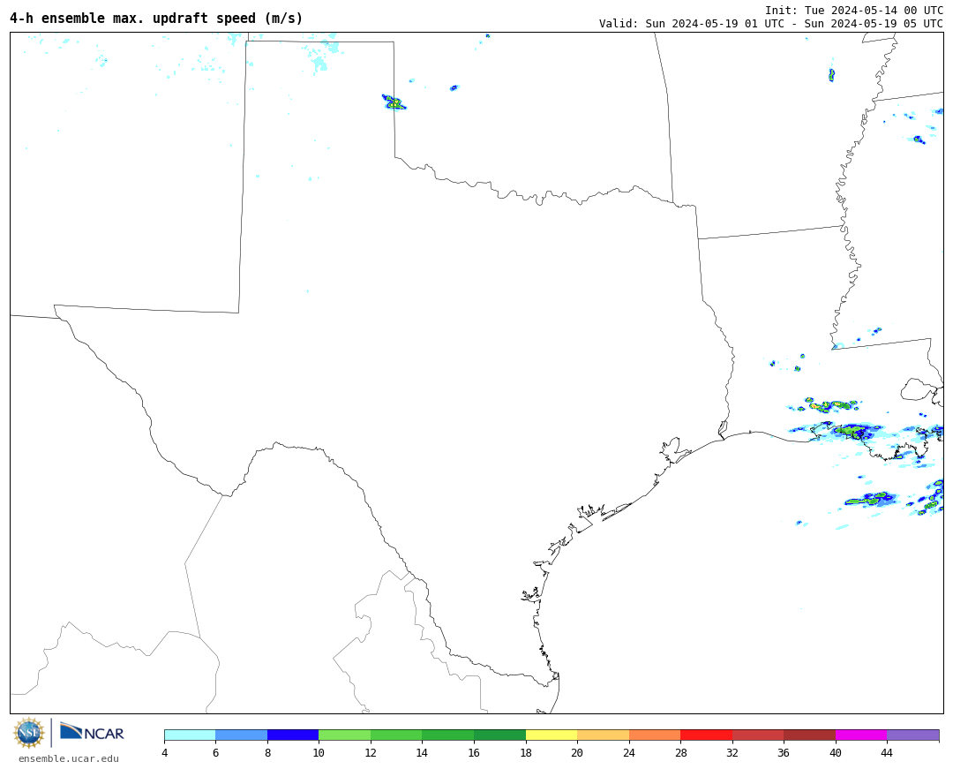This screenshot has height=769, width=953.
Task: Select the 16-18 dark green color swatch
Action: [x=499, y=735]
